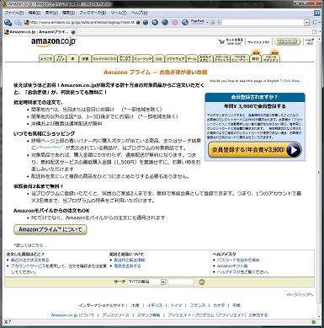Switch to the ミュージック store tab
Viewport: 324px width, 328px height.
click(143, 58)
